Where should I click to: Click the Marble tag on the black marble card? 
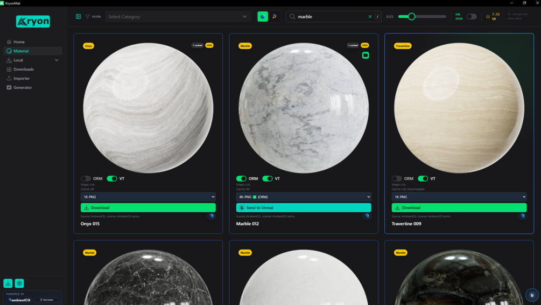(90, 253)
